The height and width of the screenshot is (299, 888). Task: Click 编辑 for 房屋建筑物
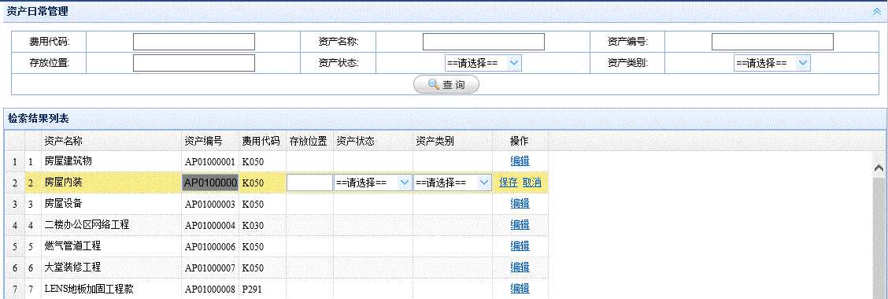pos(520,161)
